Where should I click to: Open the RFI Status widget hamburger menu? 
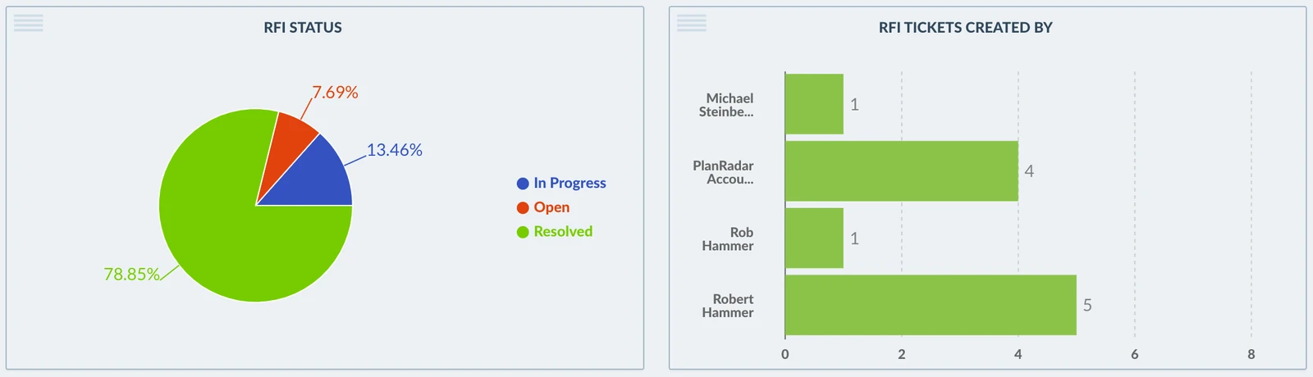(x=29, y=23)
